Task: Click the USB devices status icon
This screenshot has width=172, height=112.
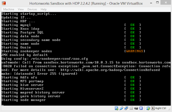Action: pos(121,108)
